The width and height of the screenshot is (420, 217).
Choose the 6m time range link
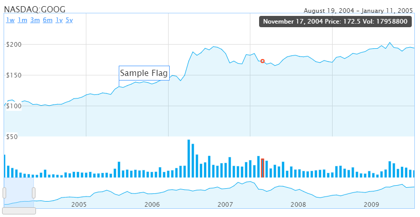click(48, 20)
